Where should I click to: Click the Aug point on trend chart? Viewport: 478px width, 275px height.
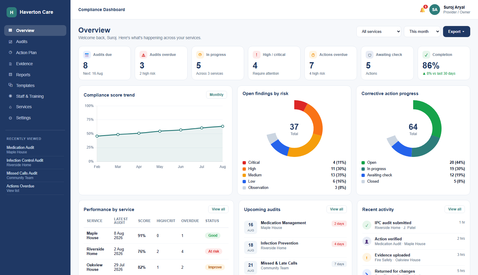223,126
